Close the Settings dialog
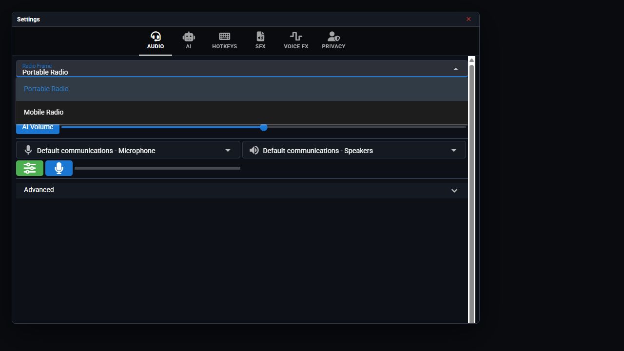 (x=468, y=19)
